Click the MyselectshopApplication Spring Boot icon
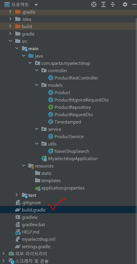Viewport: 137px width, 264px height. tap(44, 158)
